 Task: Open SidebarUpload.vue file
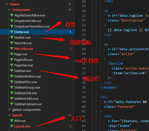28,104
